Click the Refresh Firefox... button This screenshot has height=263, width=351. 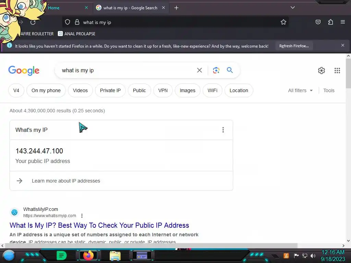click(x=294, y=46)
